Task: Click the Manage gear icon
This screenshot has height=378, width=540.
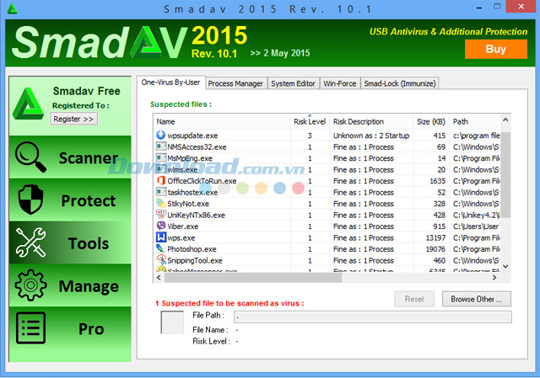Action: pyautogui.click(x=30, y=285)
